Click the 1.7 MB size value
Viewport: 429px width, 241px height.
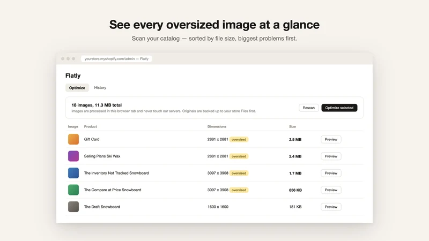click(x=295, y=173)
